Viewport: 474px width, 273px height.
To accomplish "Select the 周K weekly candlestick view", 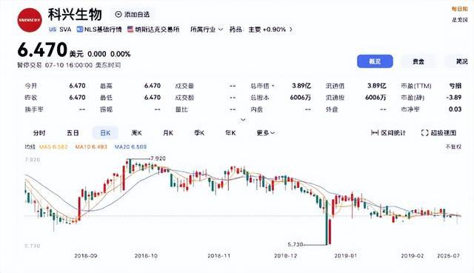I will [x=136, y=133].
